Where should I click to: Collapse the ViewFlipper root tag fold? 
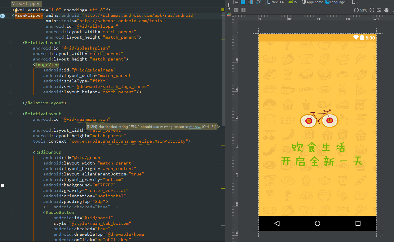point(11,16)
